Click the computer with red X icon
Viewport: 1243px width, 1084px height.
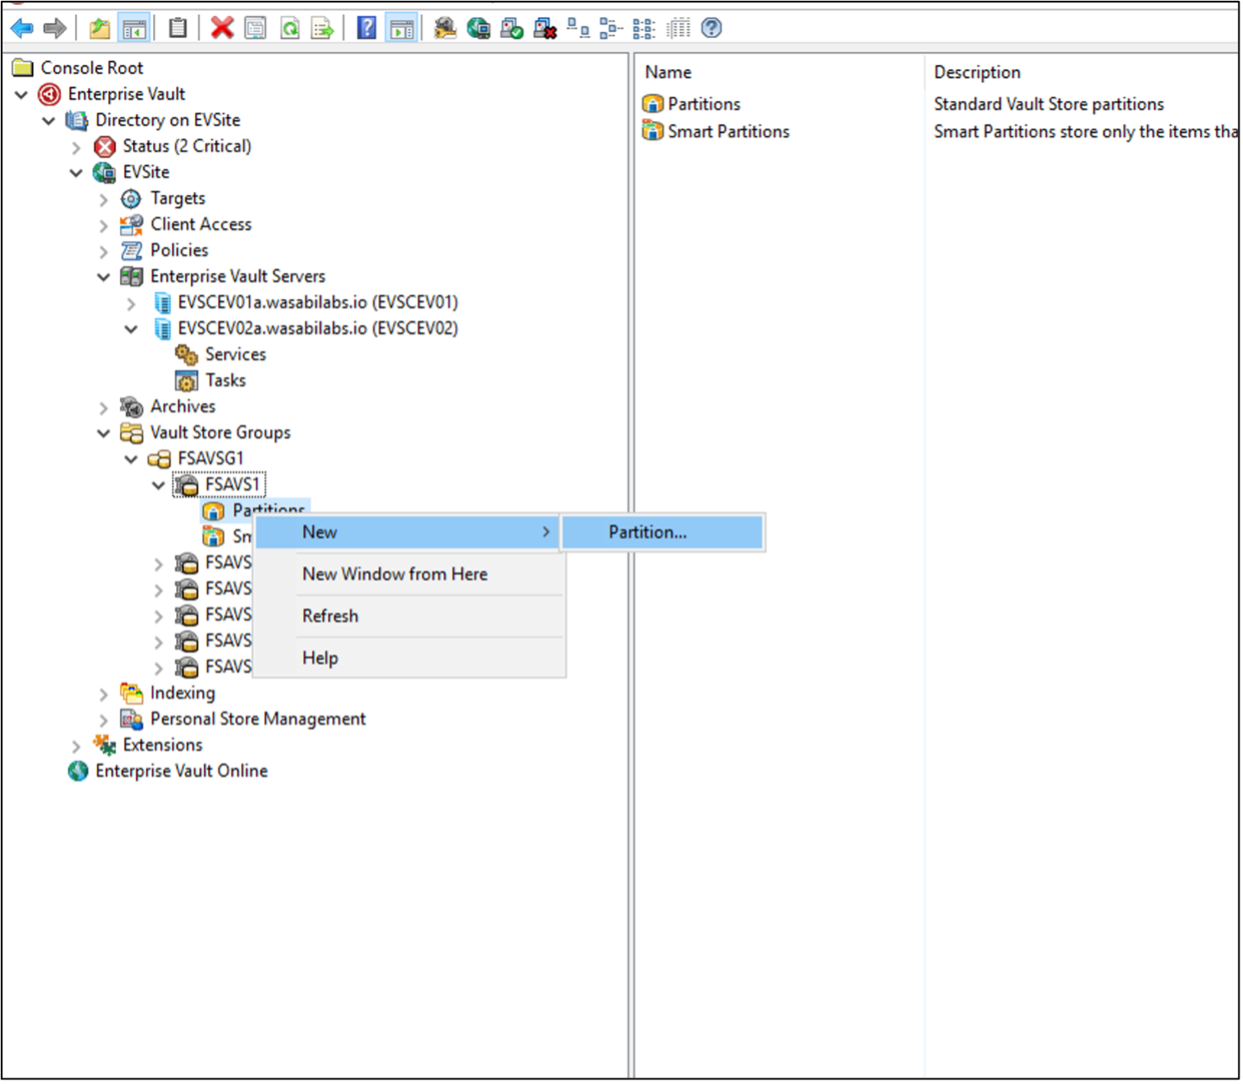click(x=545, y=29)
